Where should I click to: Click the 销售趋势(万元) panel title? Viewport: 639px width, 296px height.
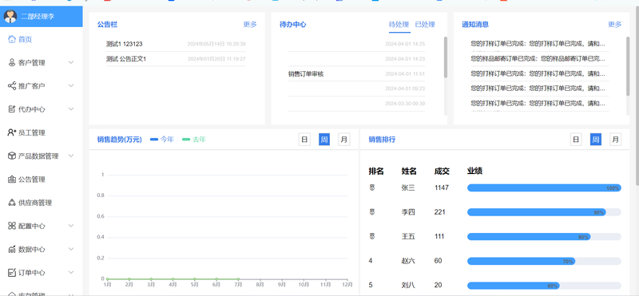(x=119, y=140)
